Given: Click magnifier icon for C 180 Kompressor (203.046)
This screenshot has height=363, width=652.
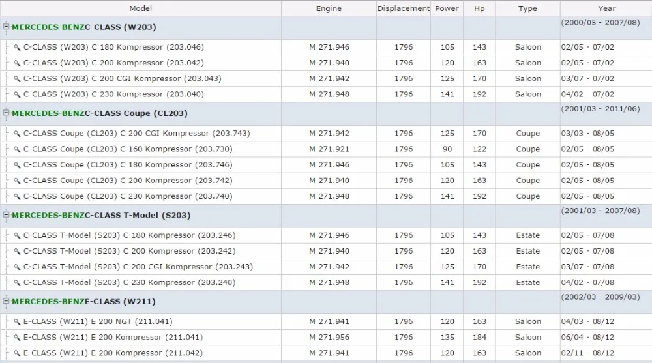Looking at the screenshot, I should (x=17, y=48).
